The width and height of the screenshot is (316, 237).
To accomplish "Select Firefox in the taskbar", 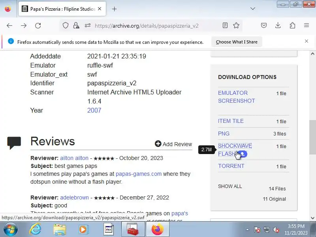I will [x=157, y=229].
